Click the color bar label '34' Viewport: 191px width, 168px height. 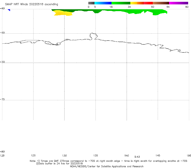pyautogui.click(x=129, y=7)
